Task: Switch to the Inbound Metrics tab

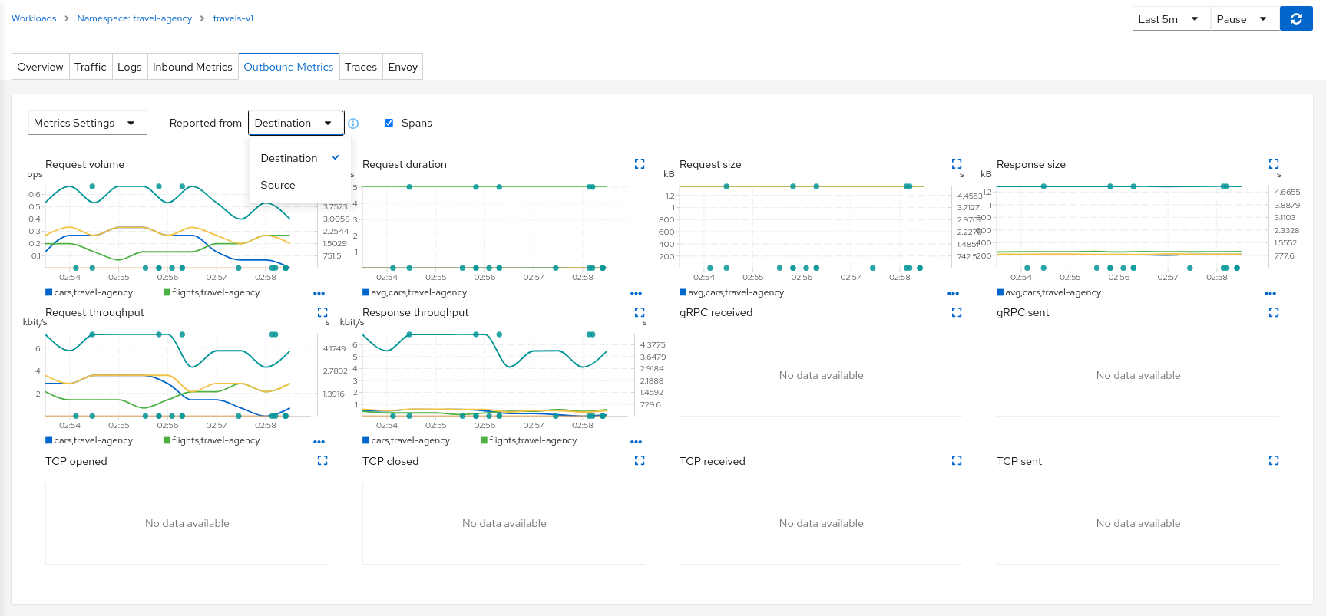Action: point(192,67)
